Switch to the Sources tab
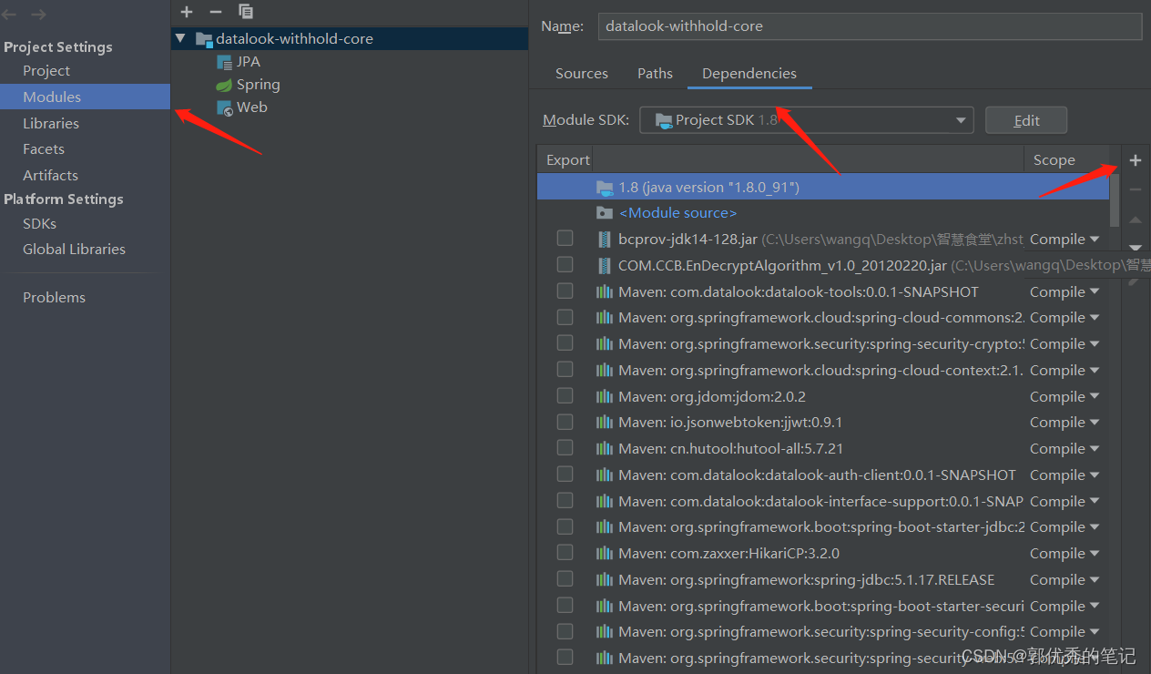 tap(581, 74)
